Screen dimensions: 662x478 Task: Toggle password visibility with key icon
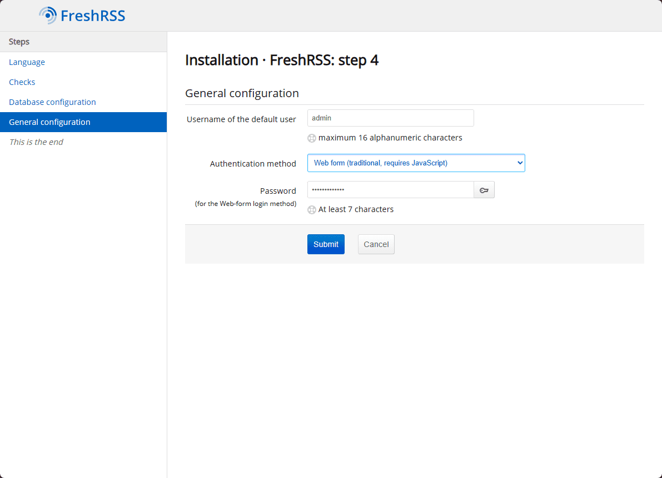click(484, 190)
